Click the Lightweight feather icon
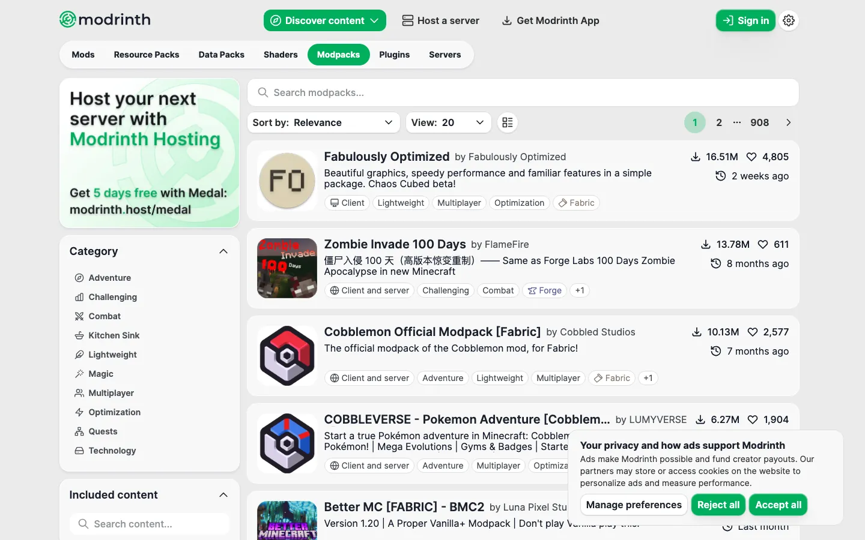Viewport: 865px width, 540px height. click(x=79, y=355)
